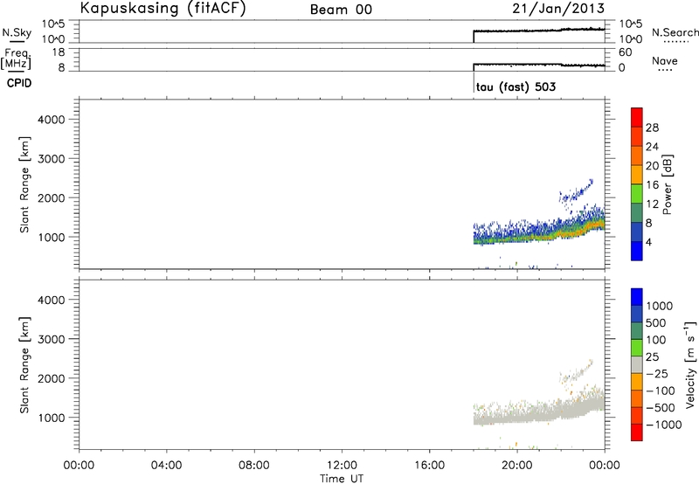Image resolution: width=699 pixels, height=484 pixels.
Task: Pick the red bottom Velocity colorbar segment
Action: click(x=637, y=432)
